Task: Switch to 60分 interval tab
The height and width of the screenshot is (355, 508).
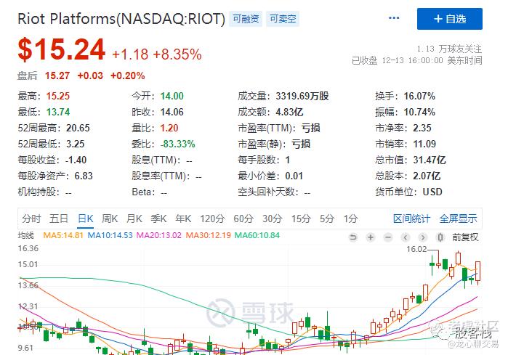Action: click(243, 219)
